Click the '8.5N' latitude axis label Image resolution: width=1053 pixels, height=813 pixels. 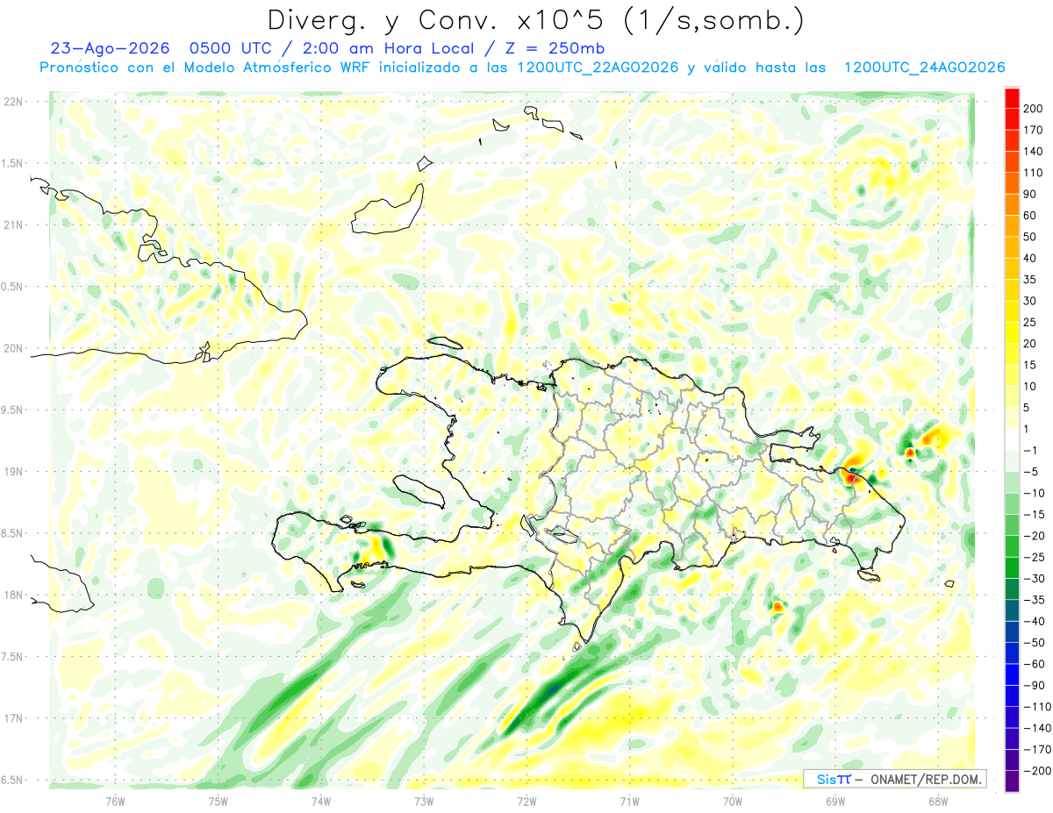click(13, 533)
